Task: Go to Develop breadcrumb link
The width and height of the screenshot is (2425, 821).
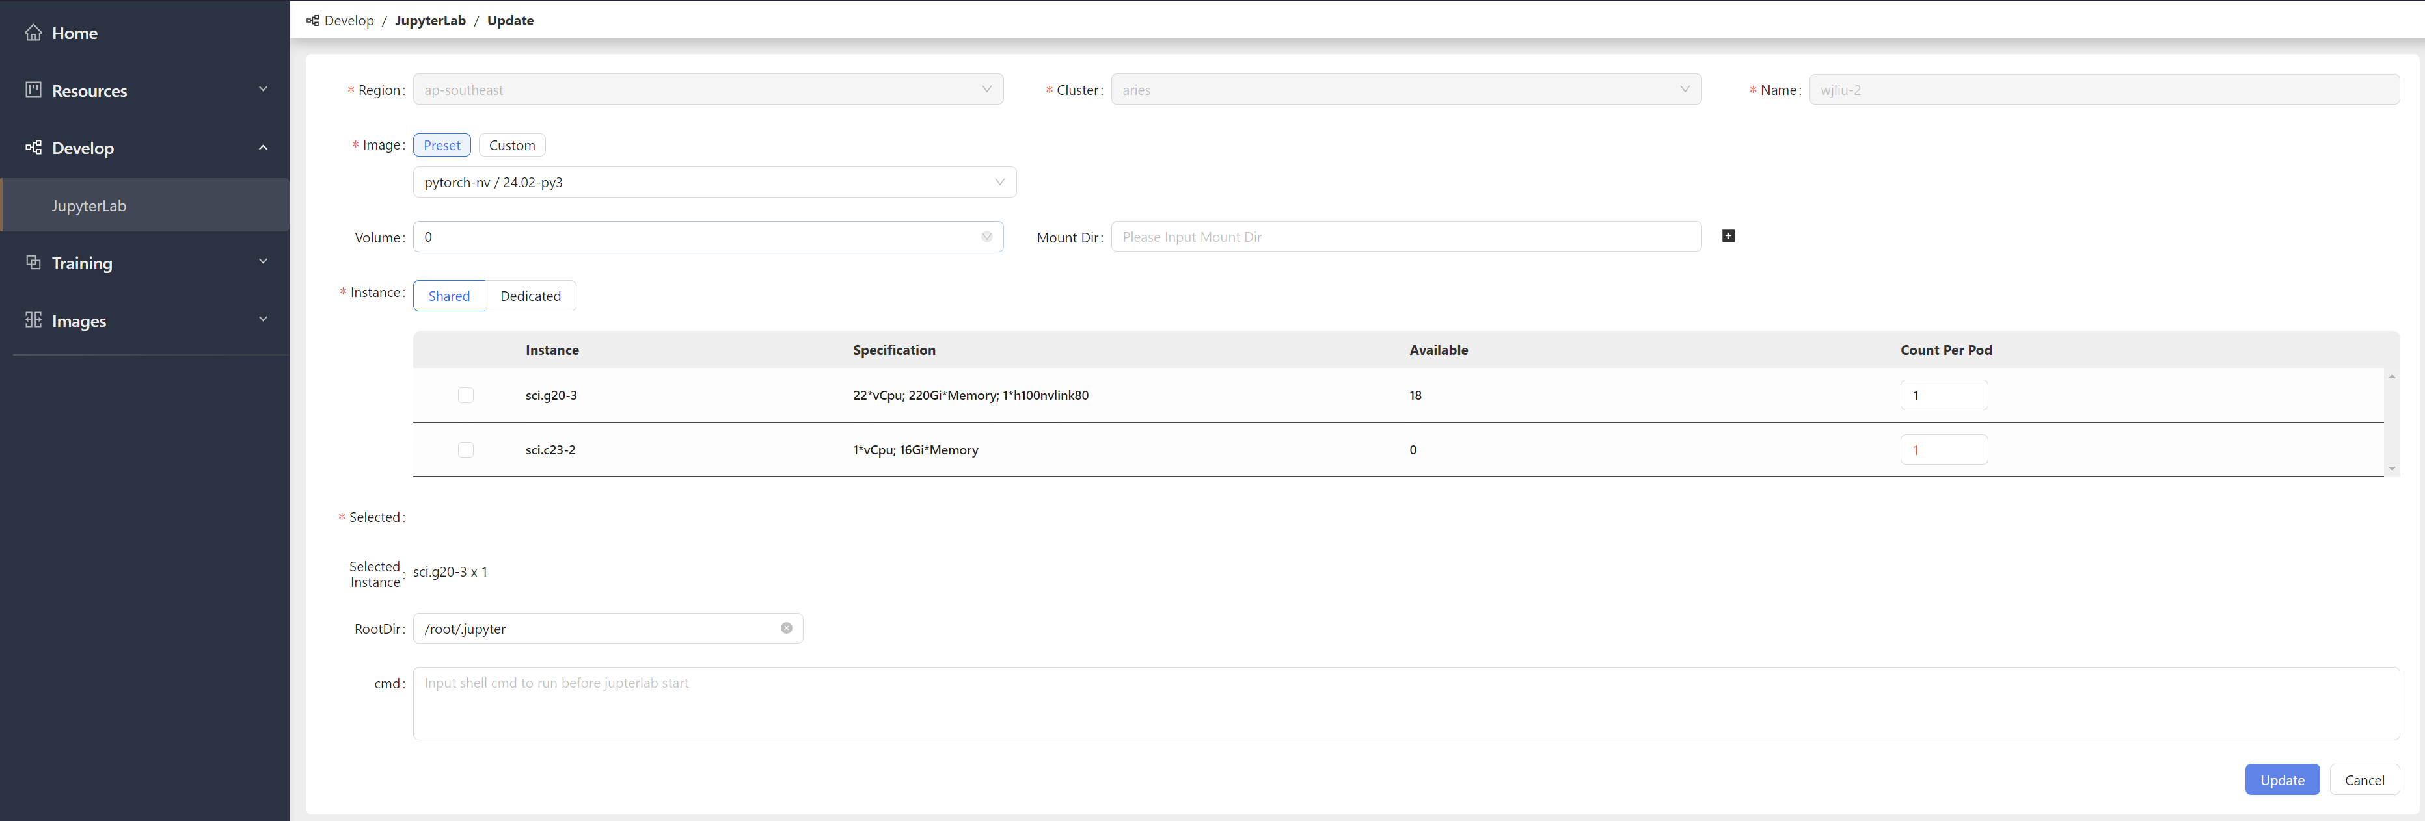Action: click(x=349, y=20)
